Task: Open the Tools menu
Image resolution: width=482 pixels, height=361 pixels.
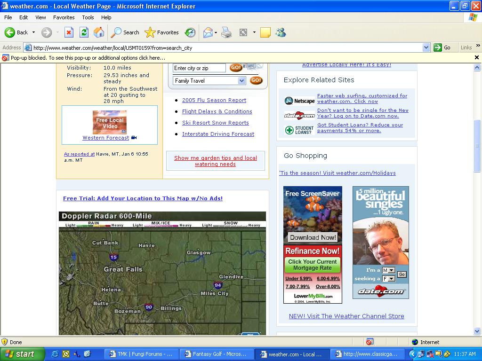Action: coord(88,17)
